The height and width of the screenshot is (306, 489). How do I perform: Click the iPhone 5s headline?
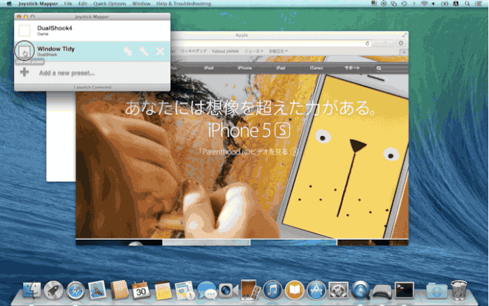pos(249,130)
